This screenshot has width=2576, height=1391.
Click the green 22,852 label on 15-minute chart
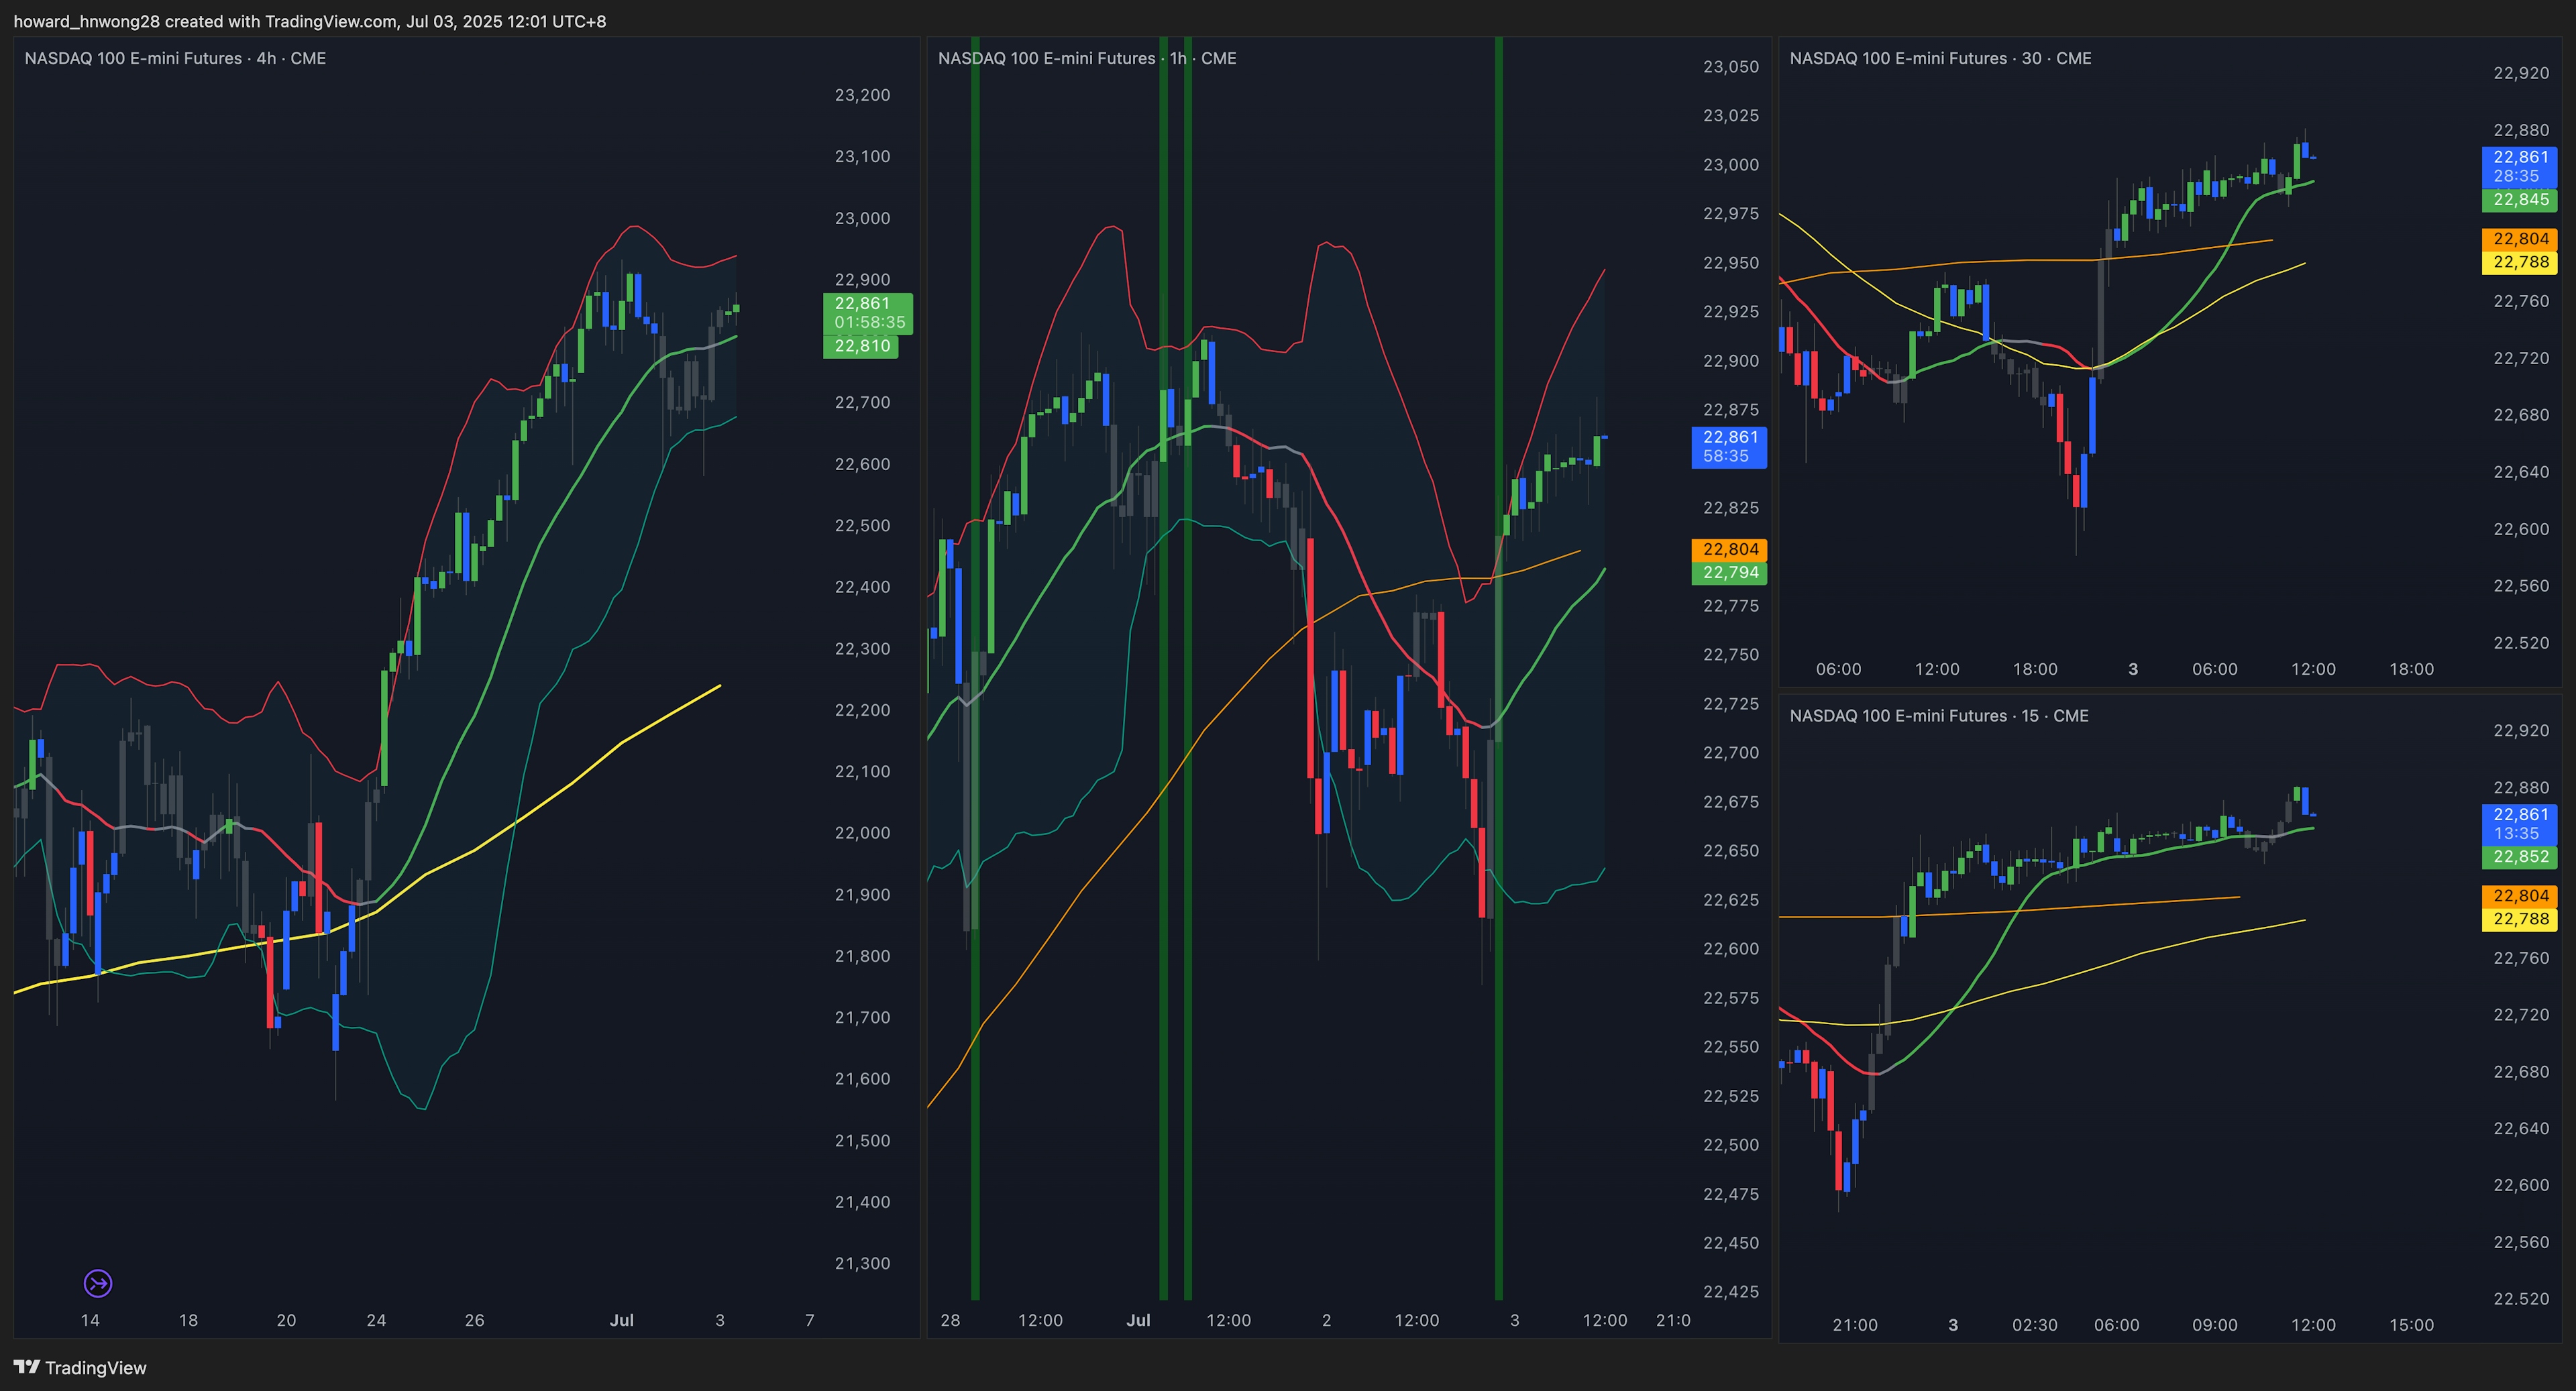(x=2519, y=857)
